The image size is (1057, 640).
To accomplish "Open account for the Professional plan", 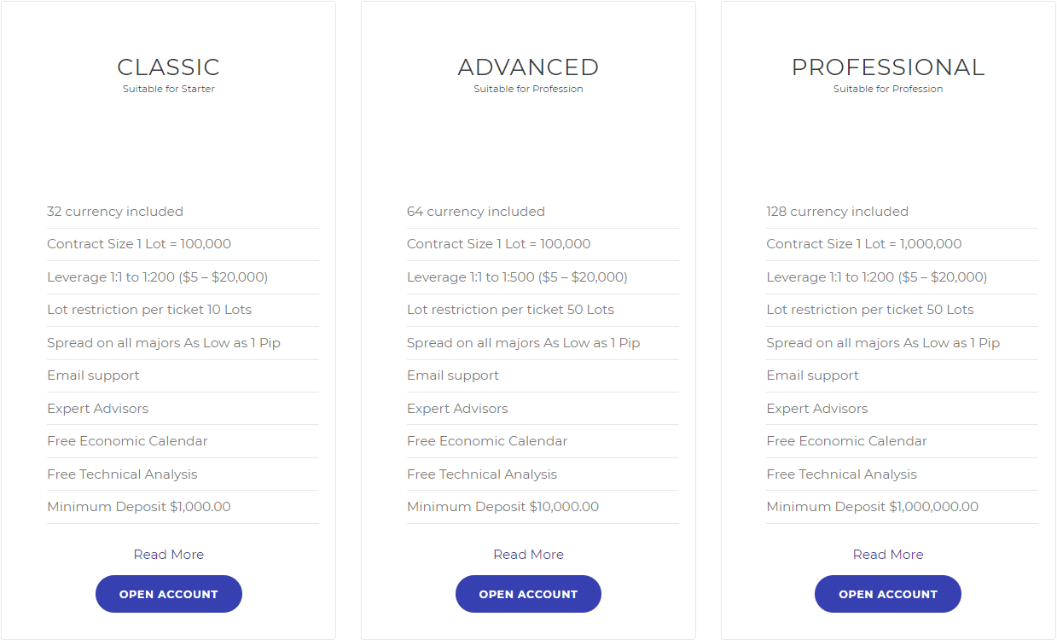I will pos(888,594).
